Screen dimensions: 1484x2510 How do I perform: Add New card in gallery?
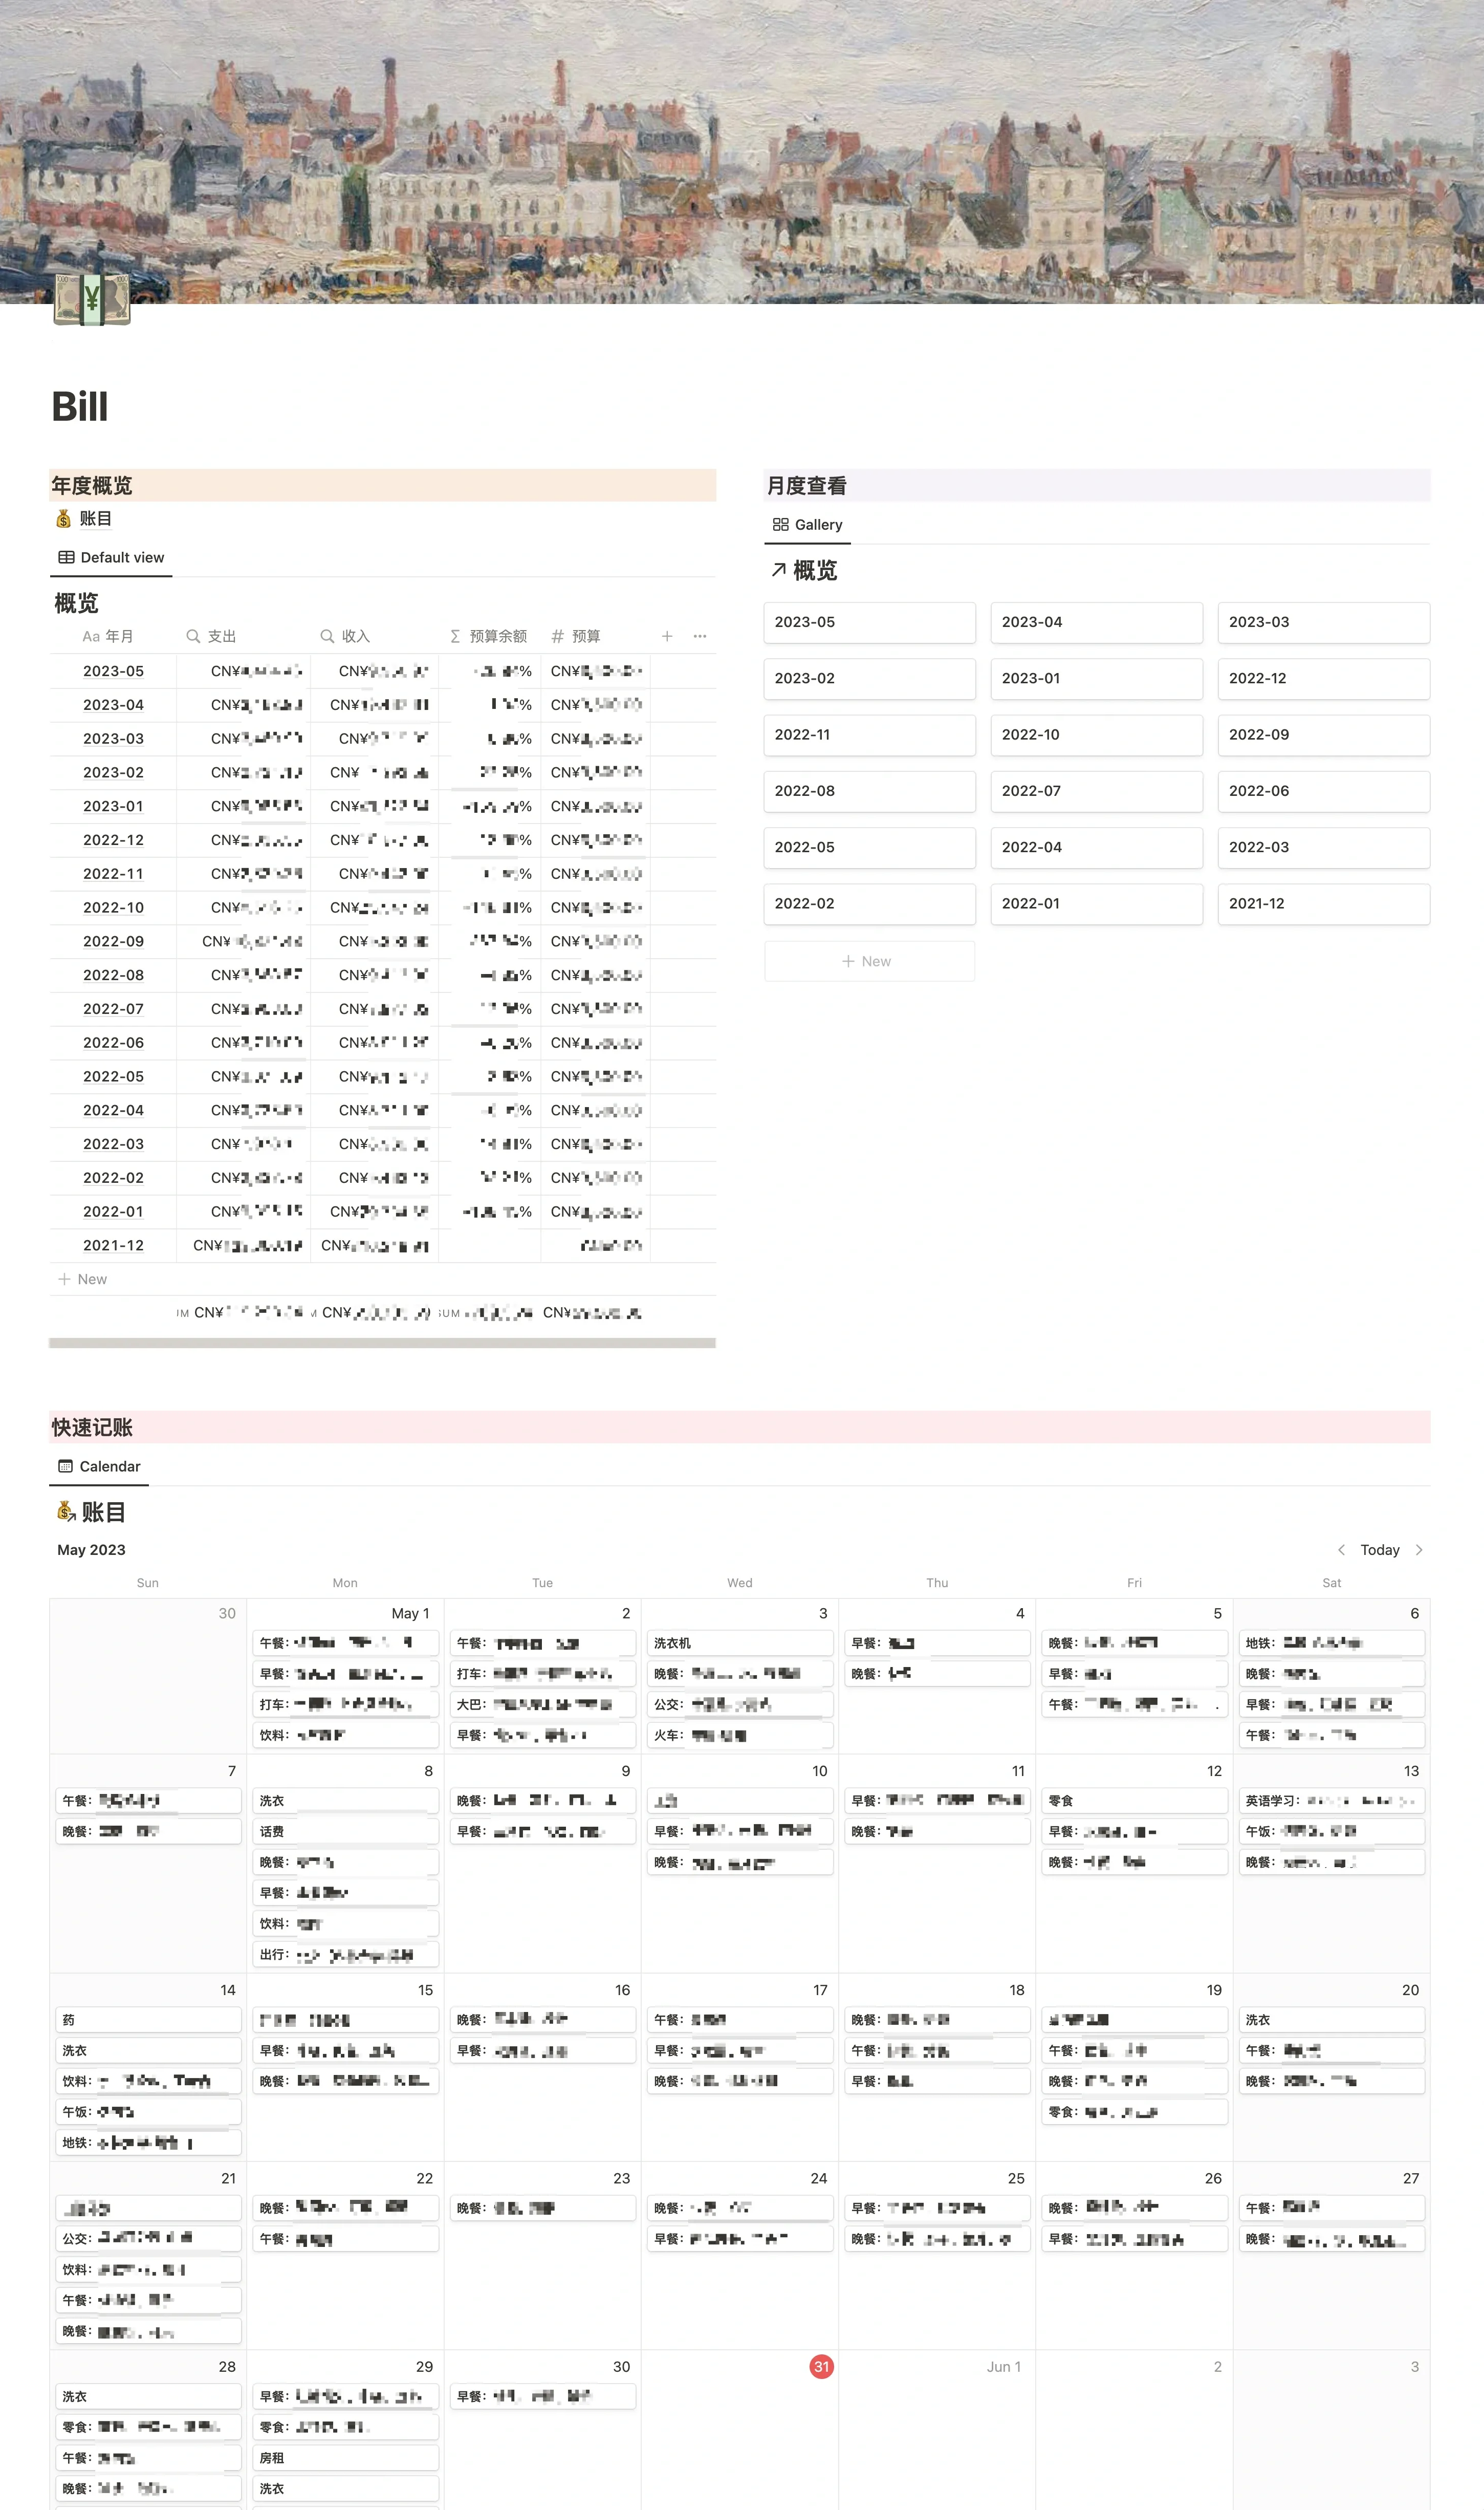coord(869,961)
